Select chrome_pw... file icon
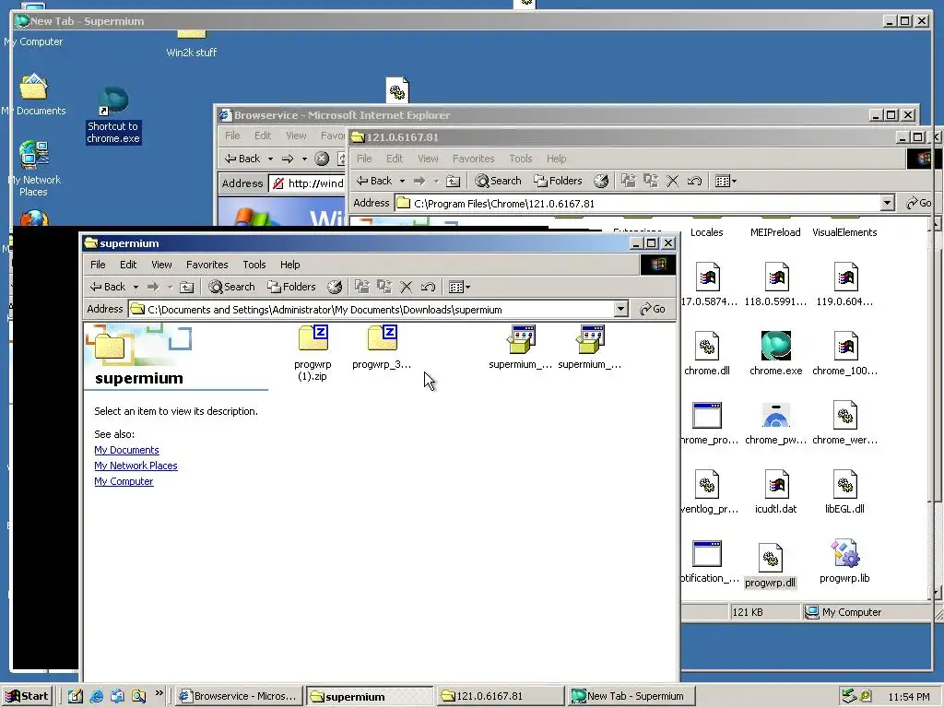The width and height of the screenshot is (944, 708). pyautogui.click(x=776, y=422)
